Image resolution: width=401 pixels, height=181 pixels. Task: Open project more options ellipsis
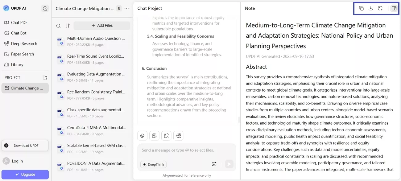[126, 8]
